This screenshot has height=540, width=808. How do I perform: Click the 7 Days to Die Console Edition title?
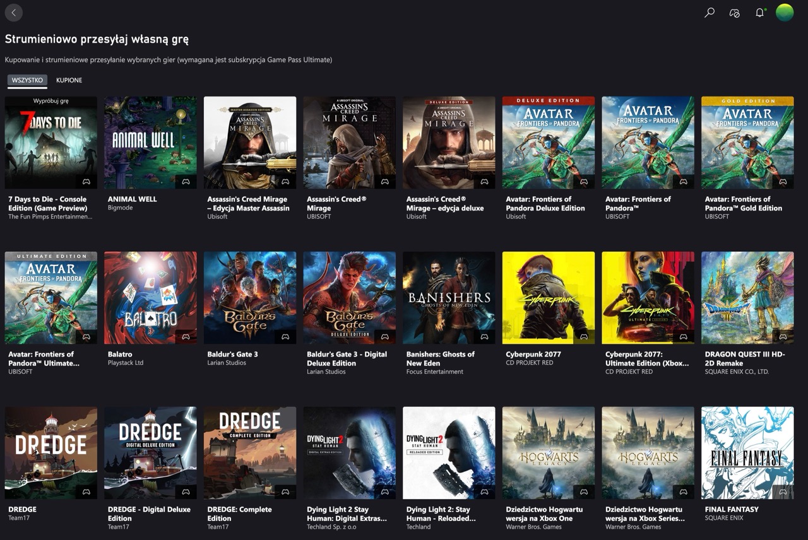tap(47, 204)
